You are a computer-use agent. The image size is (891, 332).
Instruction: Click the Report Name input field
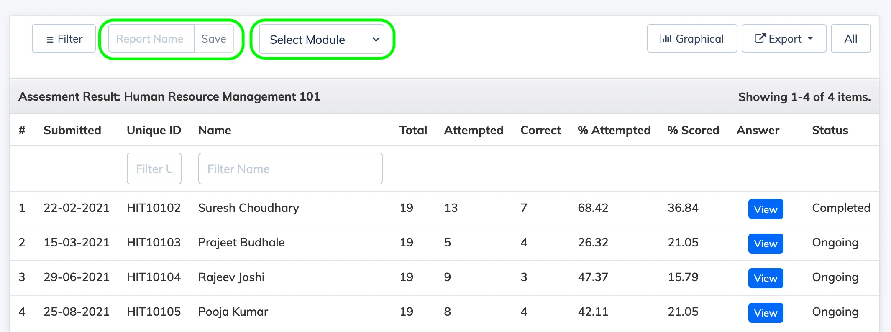[x=151, y=38]
